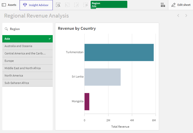The height and width of the screenshot is (133, 193).
Task: Select Europe region
Action: tap(27, 61)
